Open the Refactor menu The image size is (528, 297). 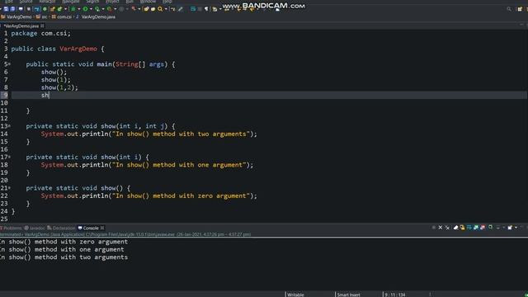coord(47,2)
